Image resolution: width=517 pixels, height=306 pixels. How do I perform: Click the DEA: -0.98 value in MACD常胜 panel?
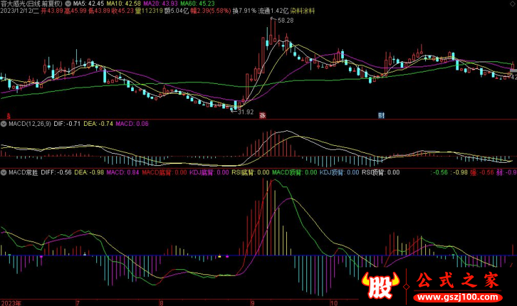click(x=89, y=172)
